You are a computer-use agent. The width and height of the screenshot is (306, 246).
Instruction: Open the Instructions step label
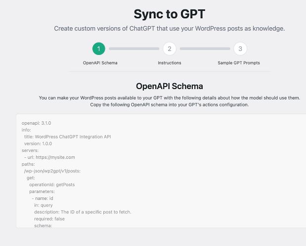pos(170,63)
